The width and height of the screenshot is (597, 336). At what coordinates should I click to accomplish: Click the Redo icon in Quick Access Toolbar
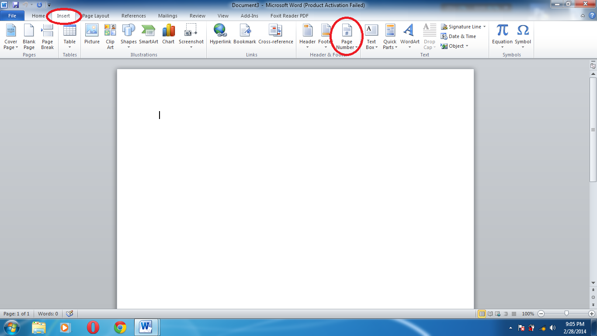click(x=39, y=5)
